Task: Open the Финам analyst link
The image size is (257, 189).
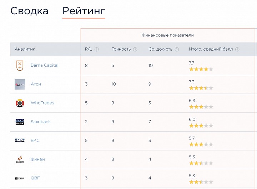Action: tap(38, 159)
